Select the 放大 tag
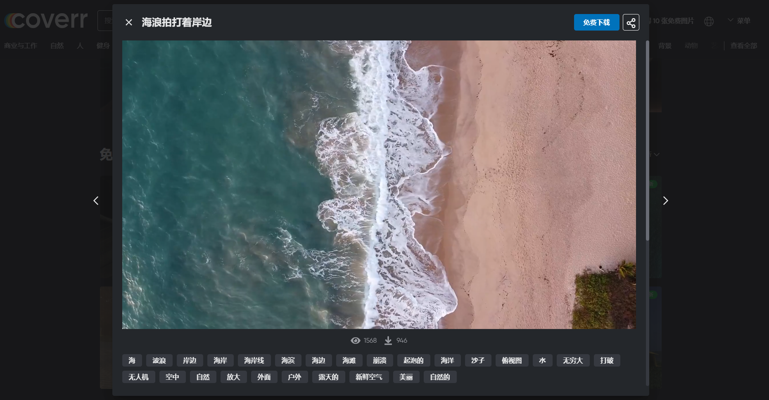 point(233,377)
